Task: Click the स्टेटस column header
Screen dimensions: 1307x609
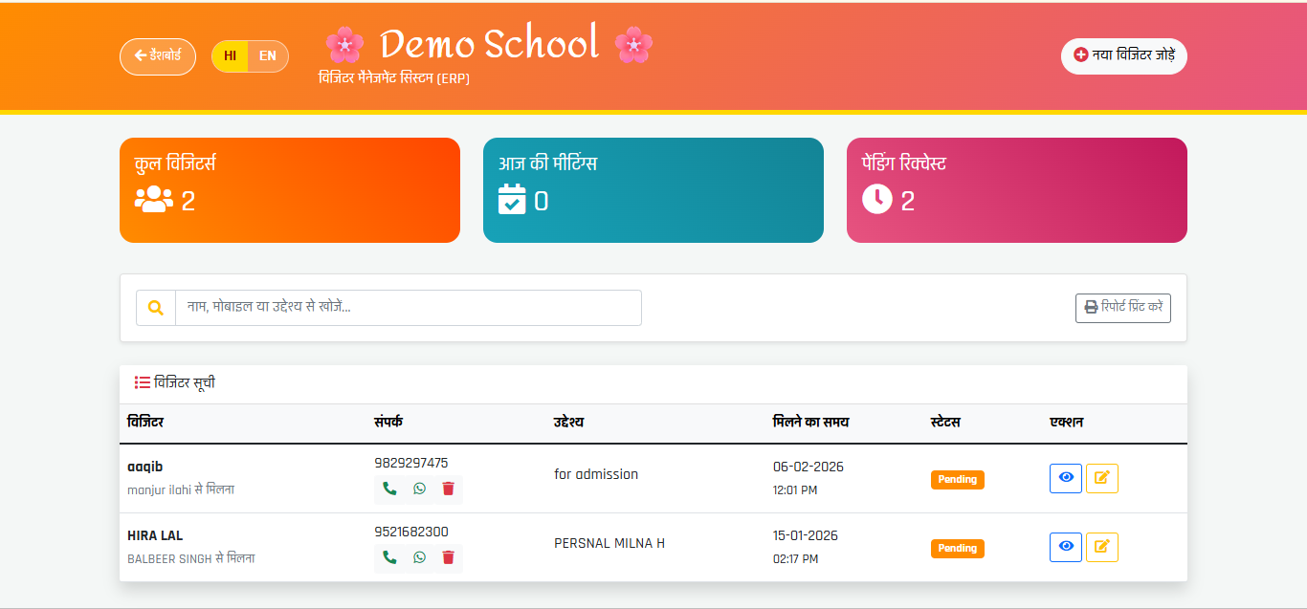Action: (945, 422)
